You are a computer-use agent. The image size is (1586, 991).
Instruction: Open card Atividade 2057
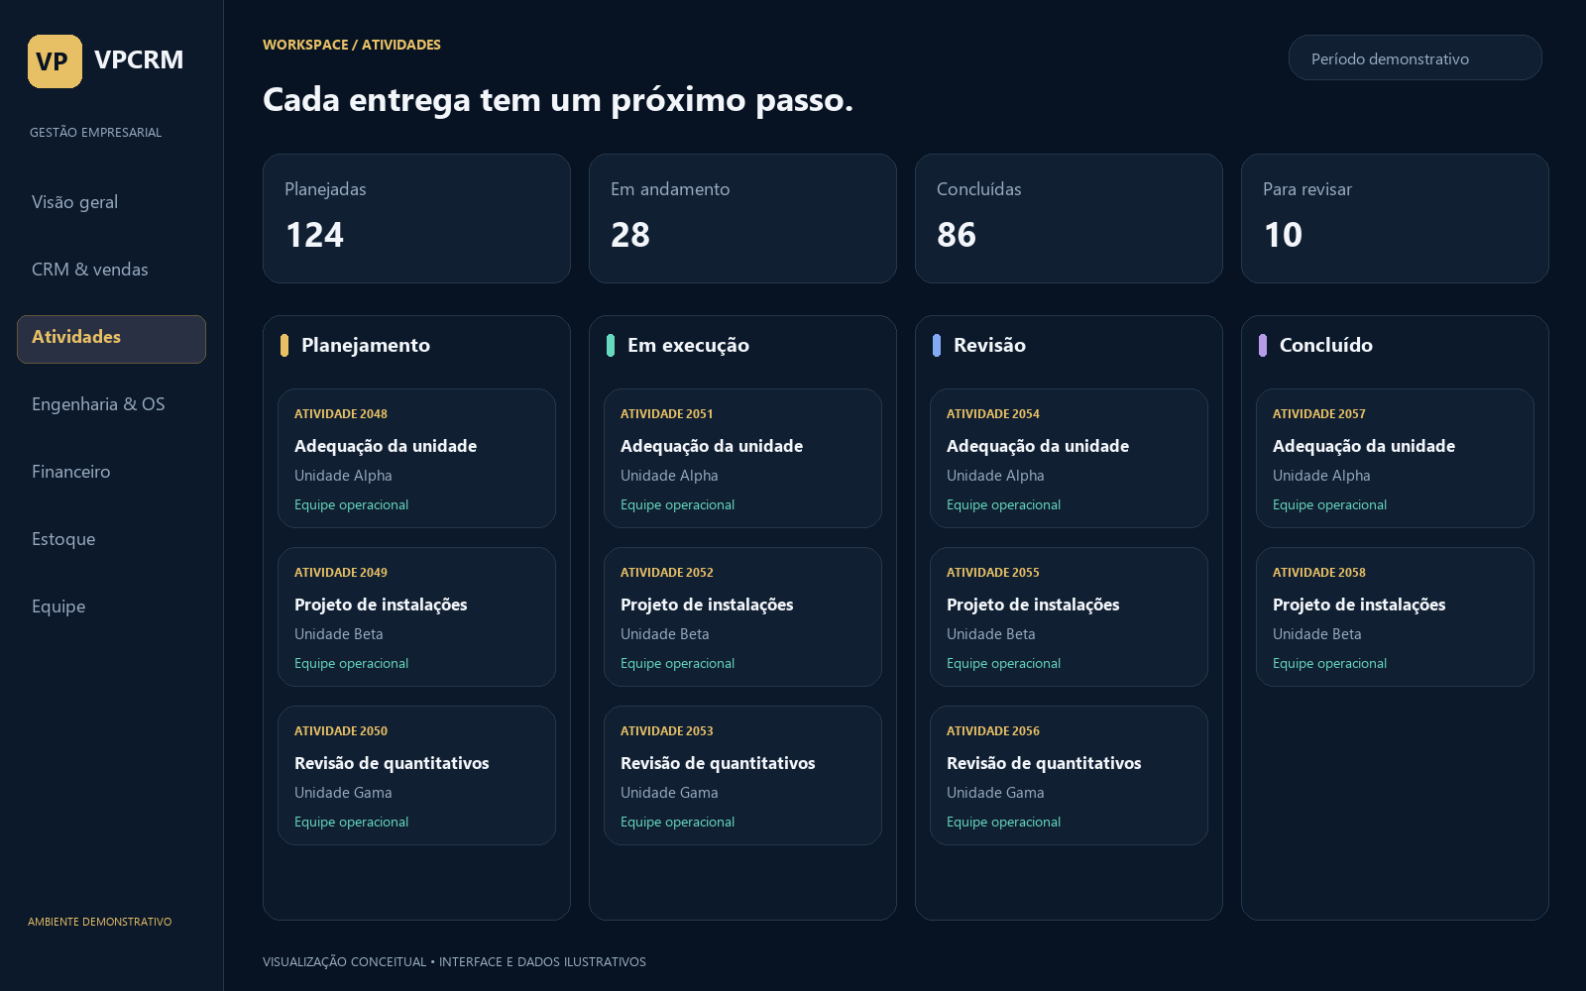point(1395,458)
